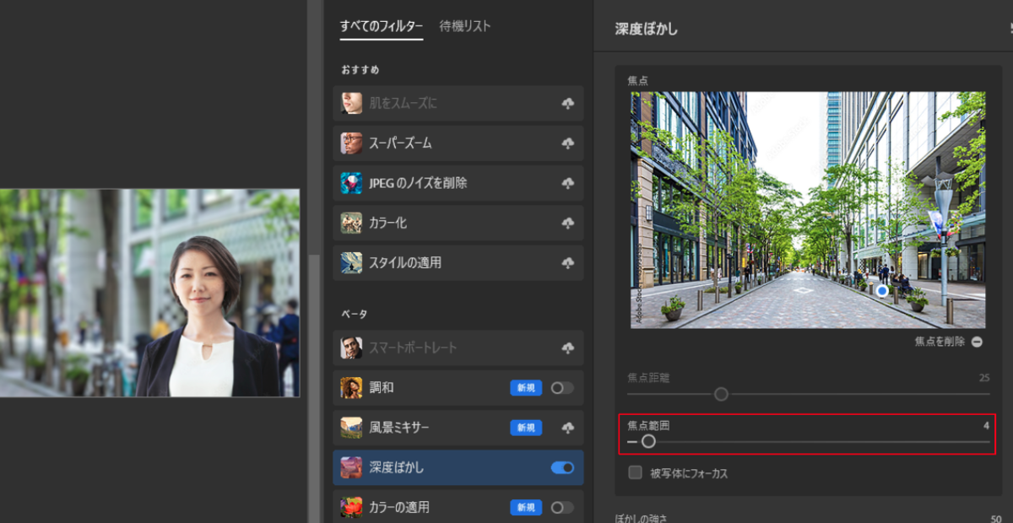Click the JPEG のノイズを削除 thumbnail icon
Screen dimensions: 1013x523
[351, 183]
